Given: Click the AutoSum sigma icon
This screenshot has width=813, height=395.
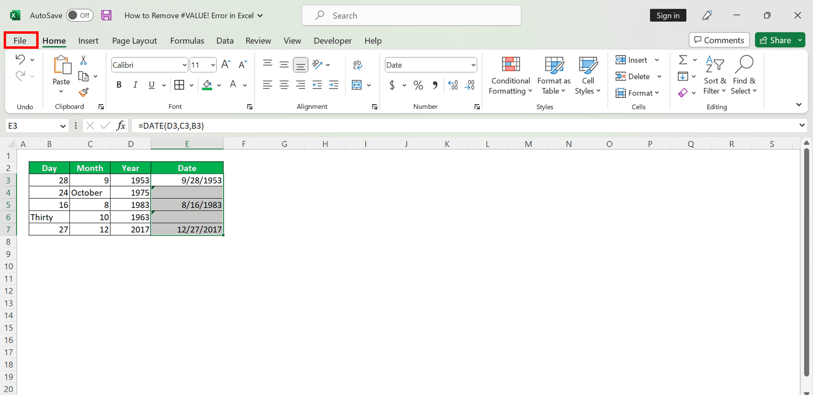Looking at the screenshot, I should point(683,60).
